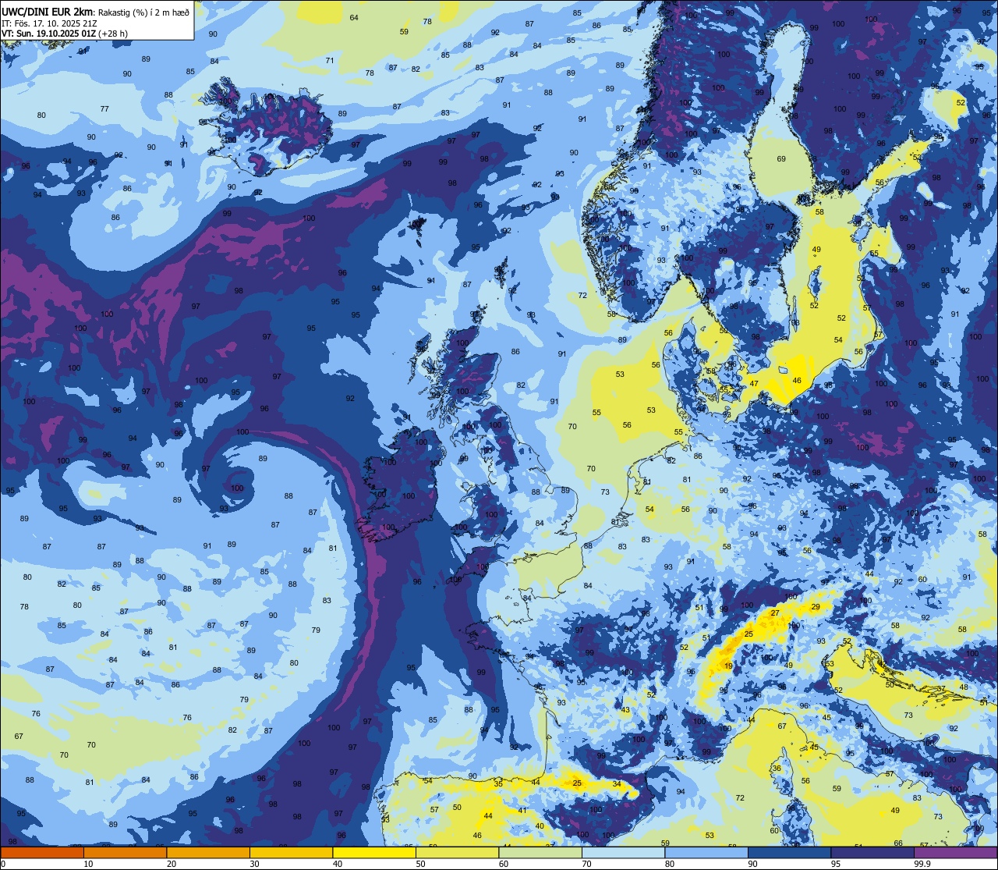The image size is (998, 870).
Task: Click the 20–30 light orange legend segment
Action: point(208,852)
